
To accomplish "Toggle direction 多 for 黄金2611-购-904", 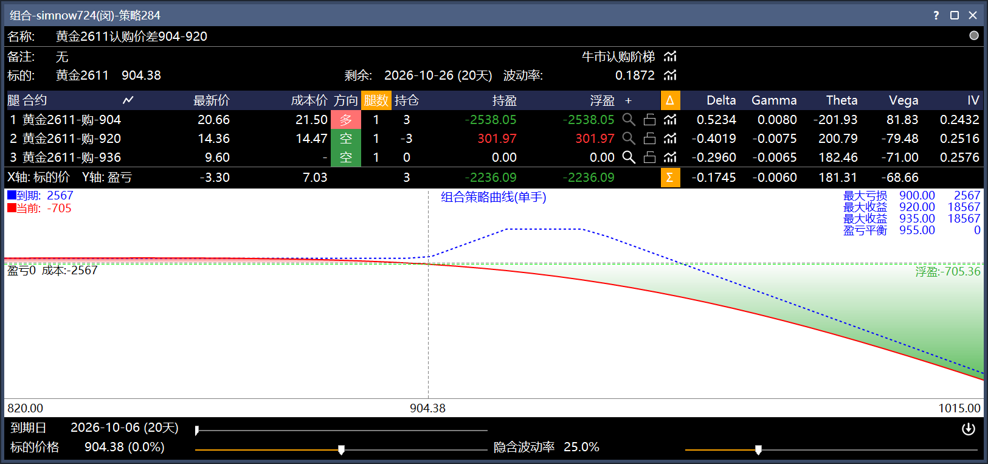I will coord(346,120).
